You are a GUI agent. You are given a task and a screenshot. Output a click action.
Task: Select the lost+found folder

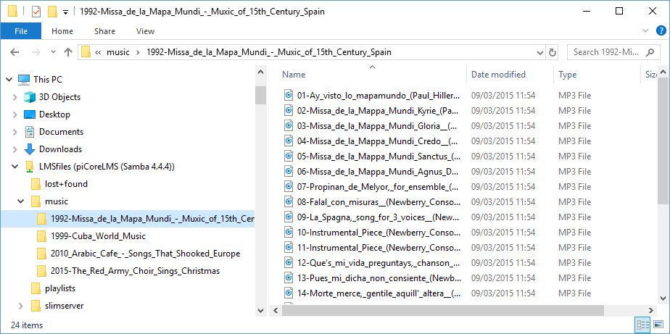tap(66, 184)
